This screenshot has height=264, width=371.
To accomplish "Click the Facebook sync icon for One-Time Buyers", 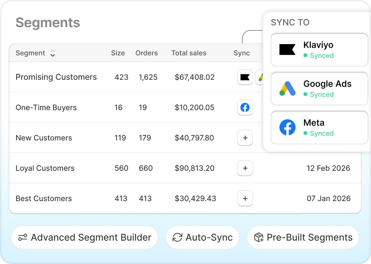I will pos(245,108).
